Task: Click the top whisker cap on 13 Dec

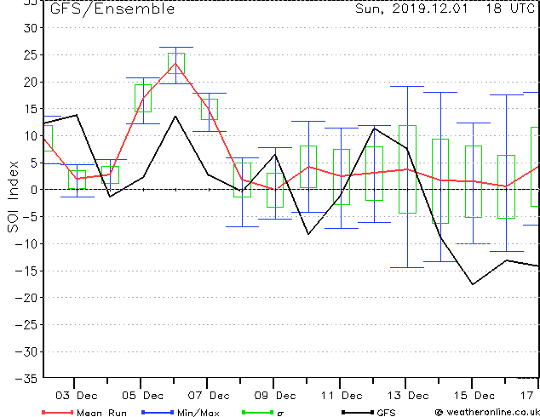Action: (407, 86)
